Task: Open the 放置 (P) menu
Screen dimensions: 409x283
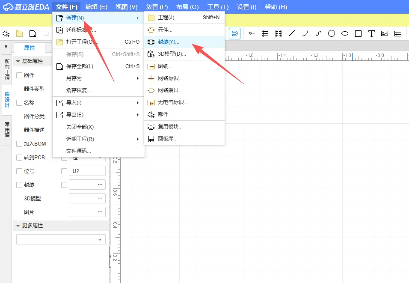Action: coord(157,7)
